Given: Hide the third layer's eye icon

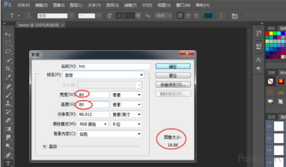Looking at the screenshot, I should [269, 150].
